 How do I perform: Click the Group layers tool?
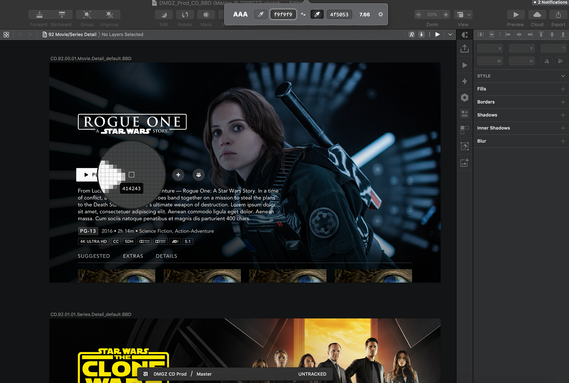click(87, 15)
